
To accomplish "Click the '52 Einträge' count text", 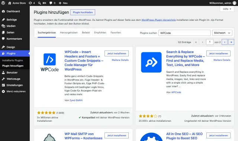I will [184, 42].
